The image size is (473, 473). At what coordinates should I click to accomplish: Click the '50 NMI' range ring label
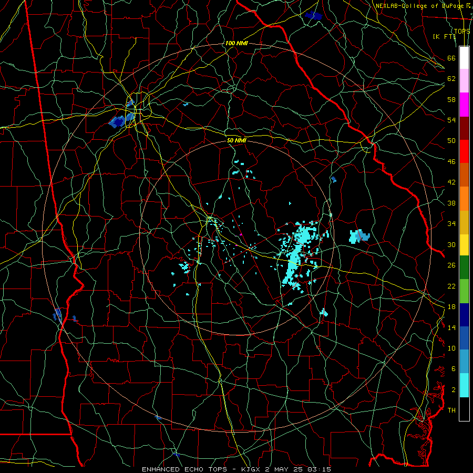[x=236, y=140]
